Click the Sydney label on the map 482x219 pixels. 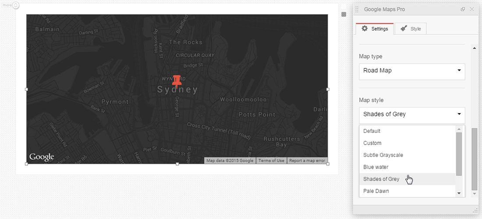[177, 90]
